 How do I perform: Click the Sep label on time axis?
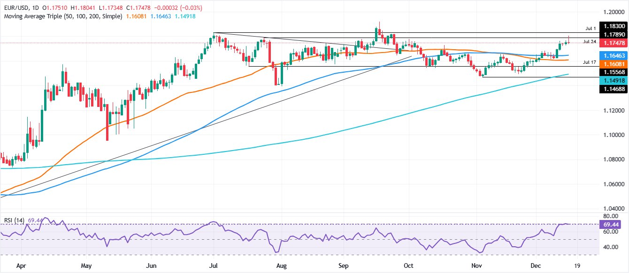[x=345, y=265]
